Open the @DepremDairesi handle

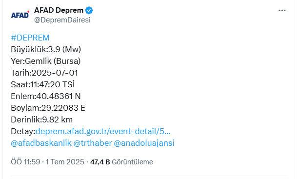coord(62,20)
